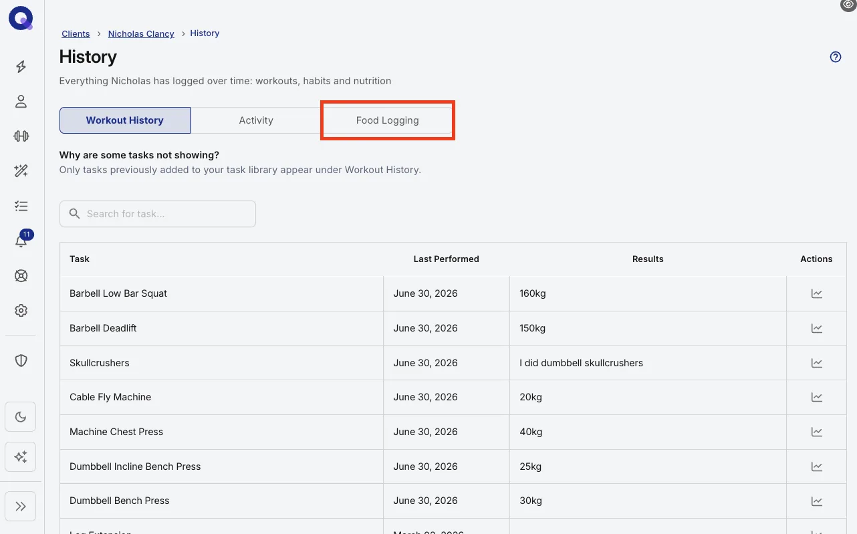Select the Dumbbell Incline Bench Press task
The height and width of the screenshot is (534, 857).
tap(135, 466)
